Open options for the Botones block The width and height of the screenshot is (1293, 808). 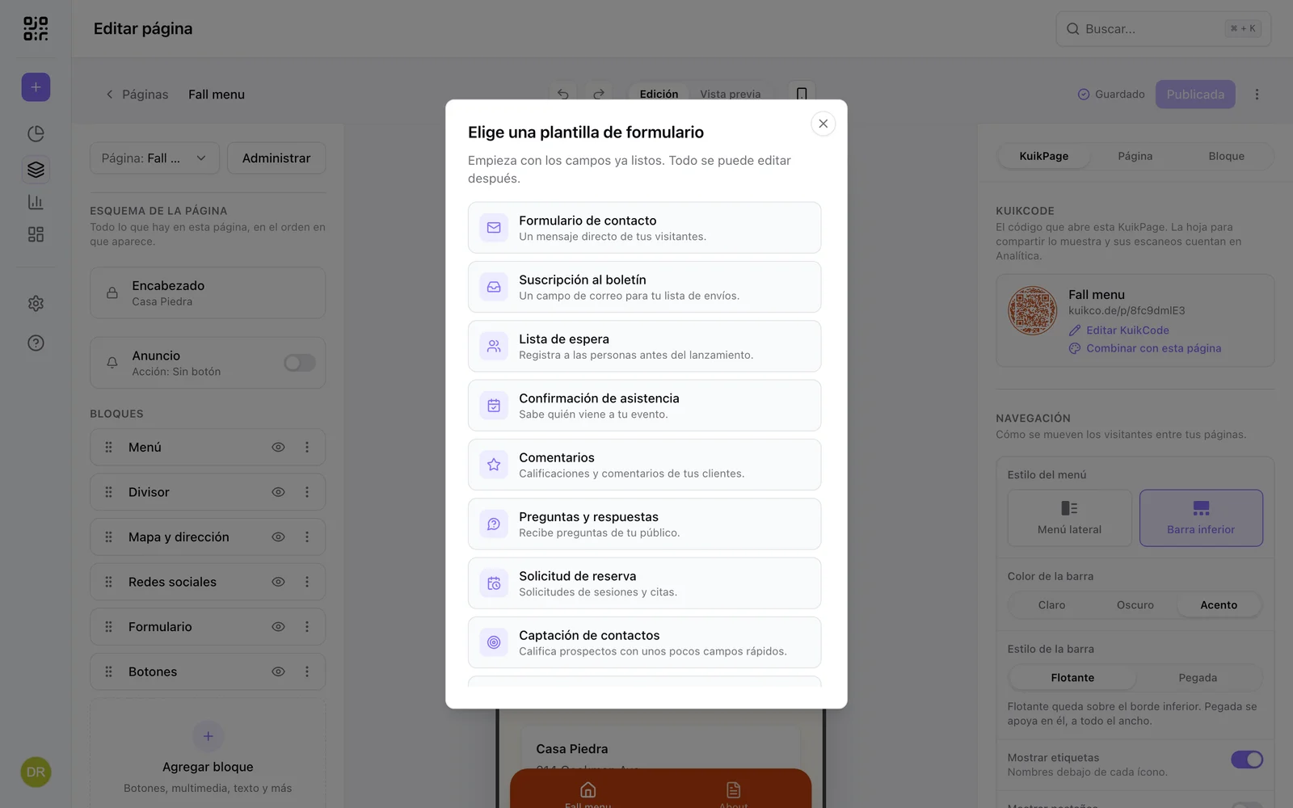(x=307, y=671)
